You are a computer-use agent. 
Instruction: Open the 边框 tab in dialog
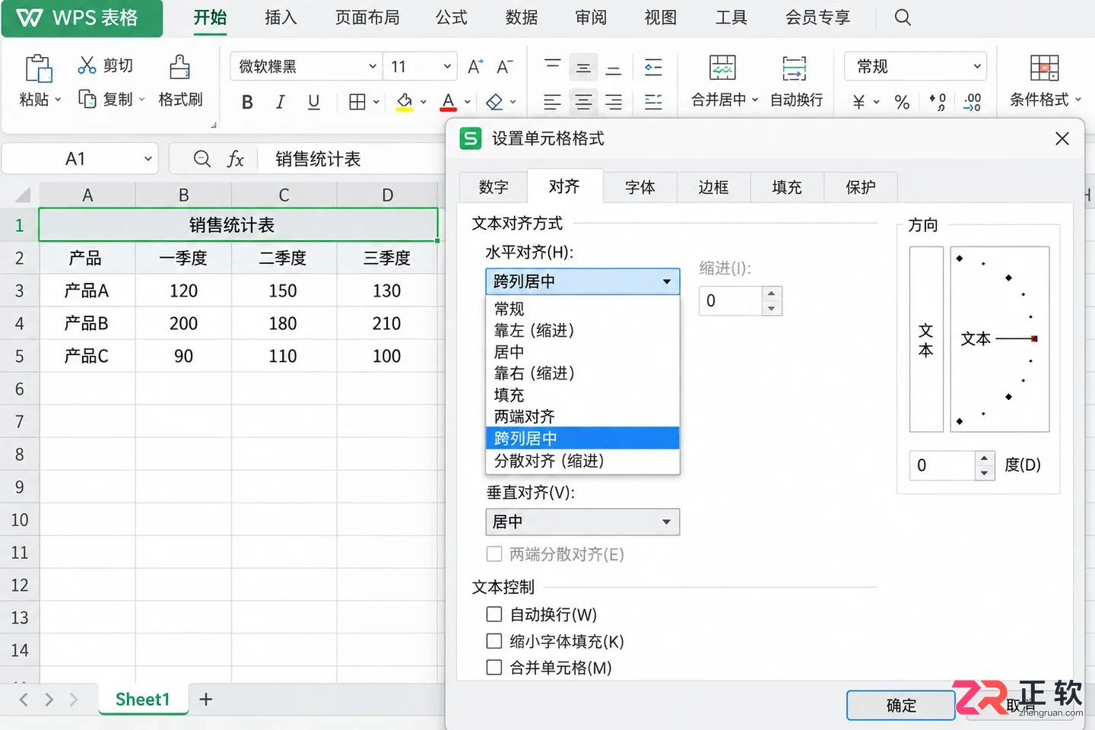pyautogui.click(x=713, y=187)
